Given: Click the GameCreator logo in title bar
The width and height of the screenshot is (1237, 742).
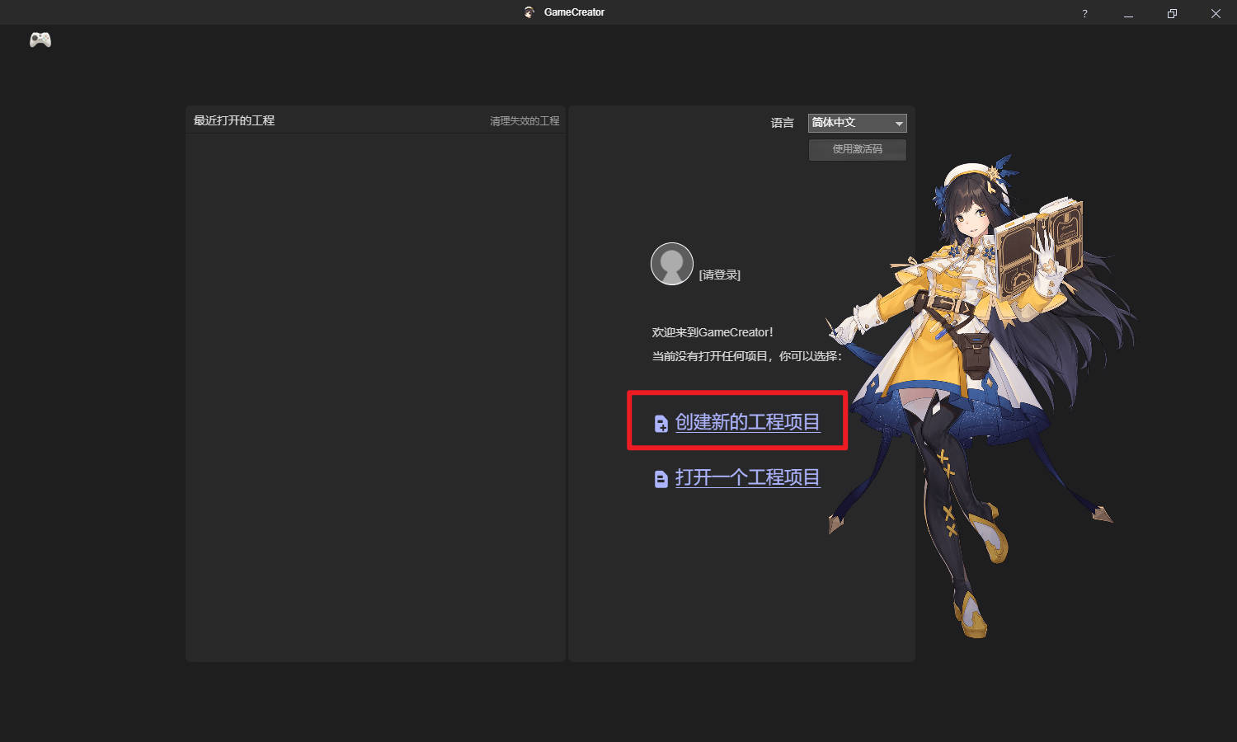Looking at the screenshot, I should click(x=529, y=12).
